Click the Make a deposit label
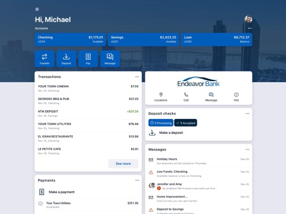This screenshot has width=286, height=214. (x=171, y=133)
